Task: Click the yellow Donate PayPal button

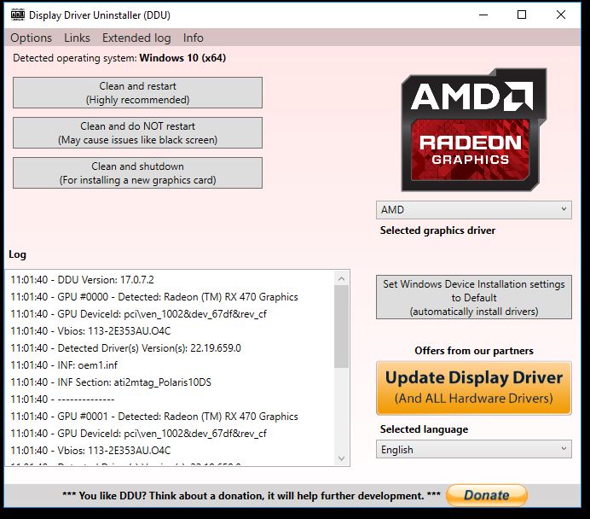Action: tap(486, 495)
